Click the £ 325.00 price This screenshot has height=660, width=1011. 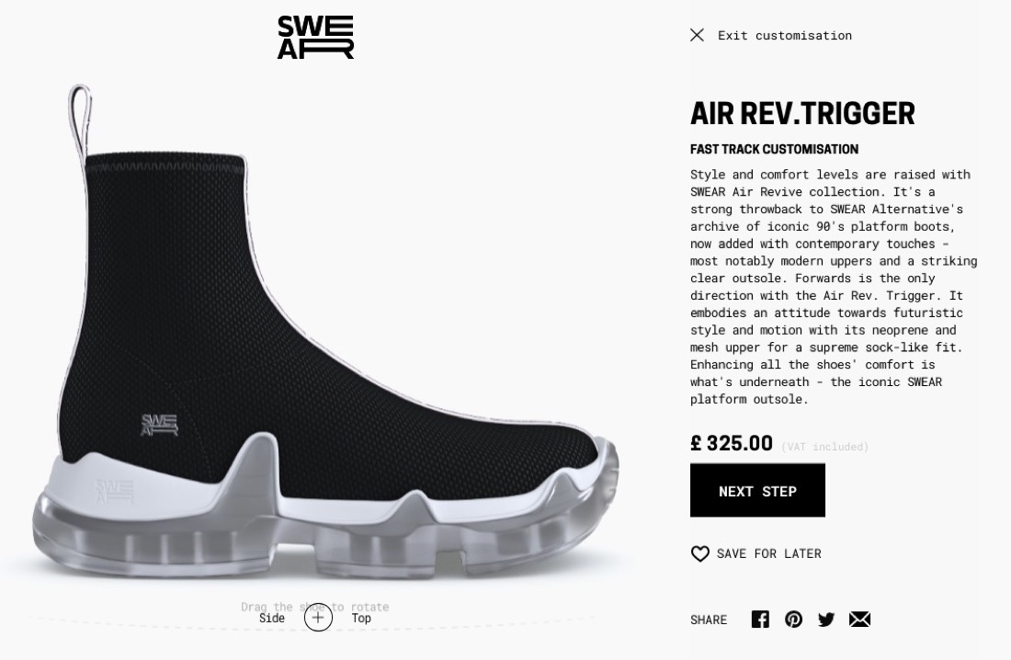pos(732,443)
